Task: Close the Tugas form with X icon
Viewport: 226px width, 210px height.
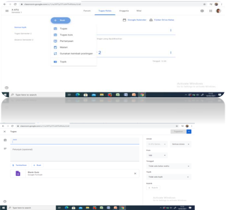Action: [5, 132]
